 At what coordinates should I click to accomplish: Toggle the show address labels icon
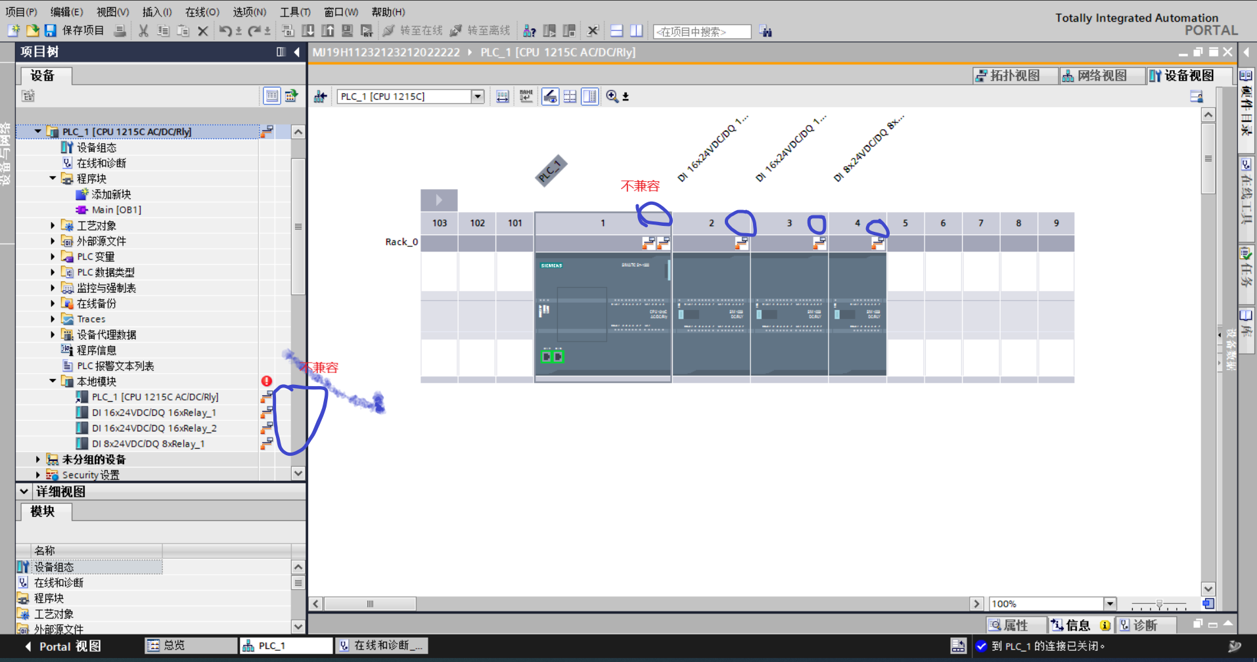tap(550, 97)
